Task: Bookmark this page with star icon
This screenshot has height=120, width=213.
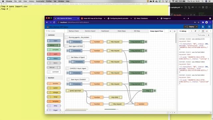Action: click(x=198, y=22)
